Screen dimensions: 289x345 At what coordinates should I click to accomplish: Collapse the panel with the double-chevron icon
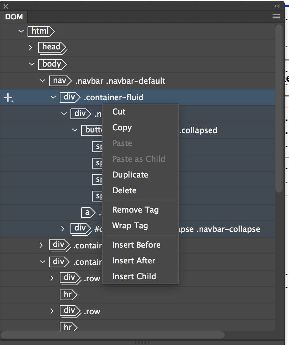tap(276, 6)
